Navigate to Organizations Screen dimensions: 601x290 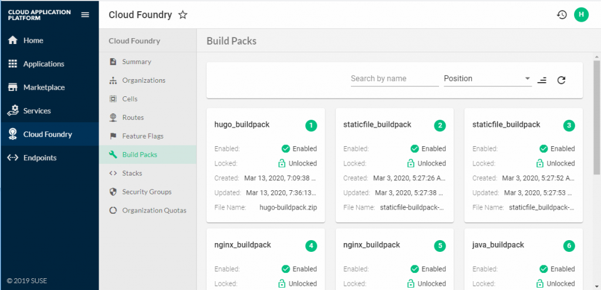pos(144,80)
